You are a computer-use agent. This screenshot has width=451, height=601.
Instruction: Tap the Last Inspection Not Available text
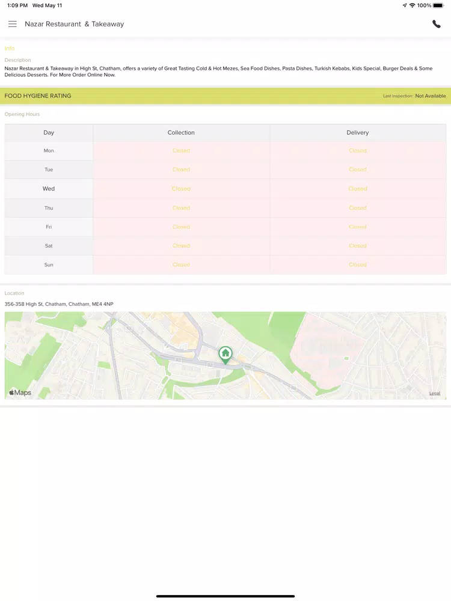[x=414, y=96]
